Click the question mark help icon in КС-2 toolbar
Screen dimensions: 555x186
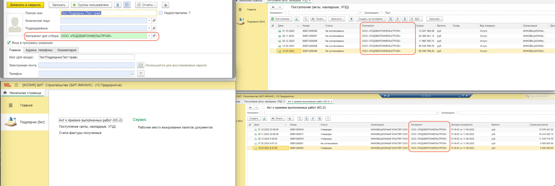click(x=328, y=119)
